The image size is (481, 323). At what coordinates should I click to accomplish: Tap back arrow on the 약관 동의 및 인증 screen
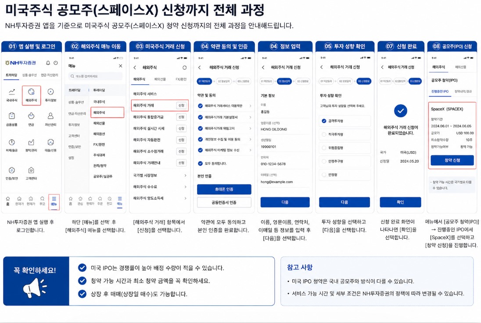199,68
